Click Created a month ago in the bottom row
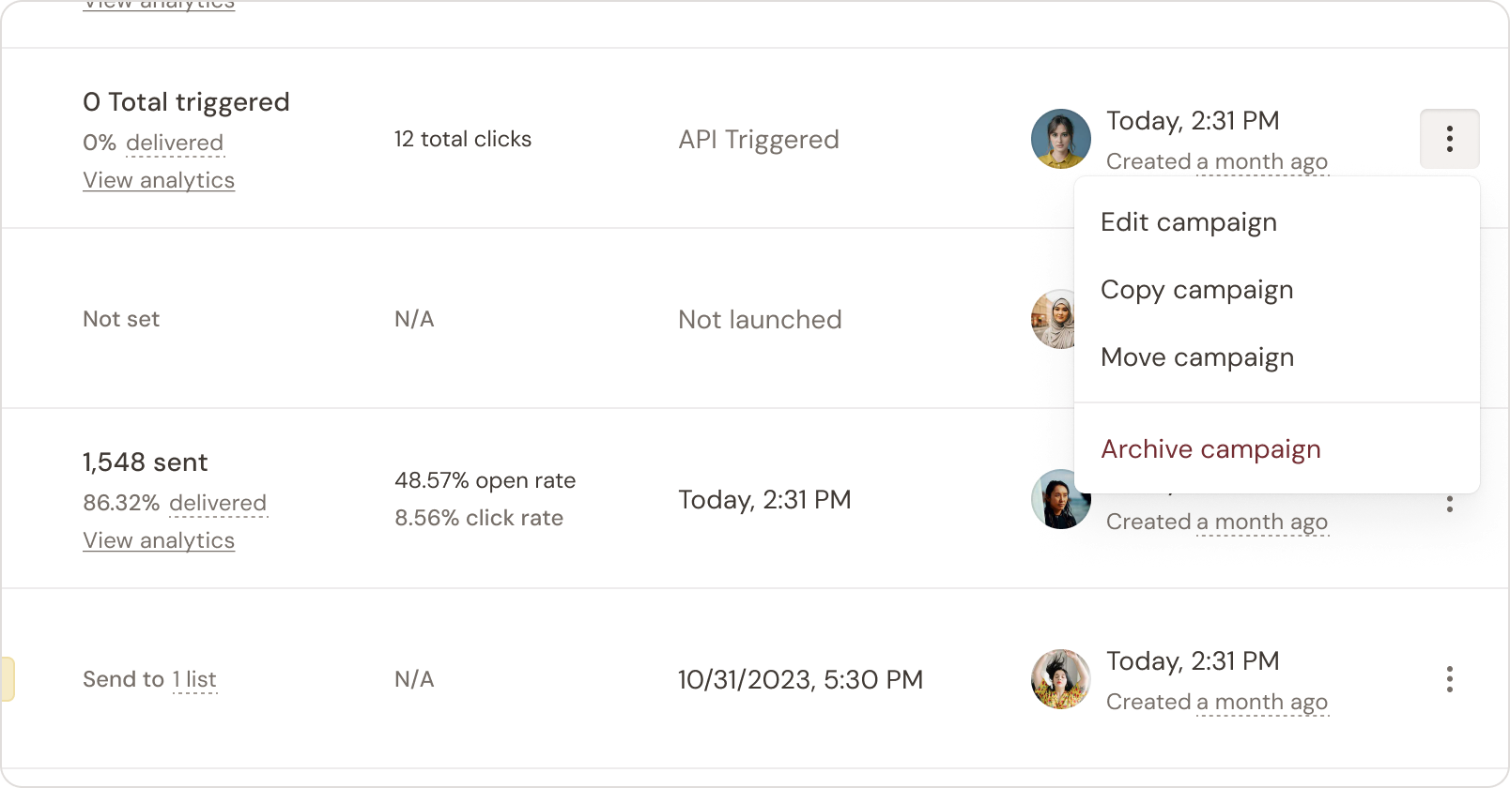Viewport: 1510px width, 788px height. coord(1217,702)
